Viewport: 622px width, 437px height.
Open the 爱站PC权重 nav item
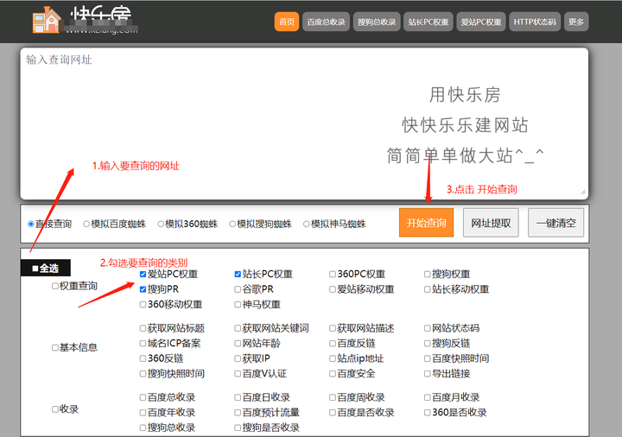[x=481, y=22]
